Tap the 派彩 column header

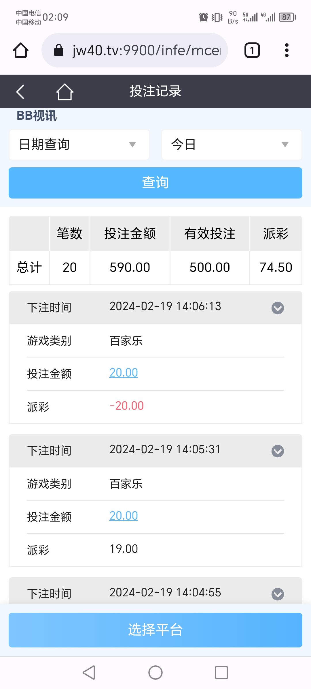276,233
